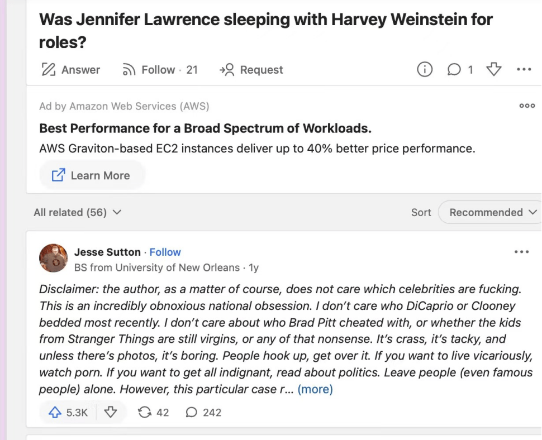The width and height of the screenshot is (542, 440).
Task: Follow Jesse Sutton
Action: click(165, 252)
